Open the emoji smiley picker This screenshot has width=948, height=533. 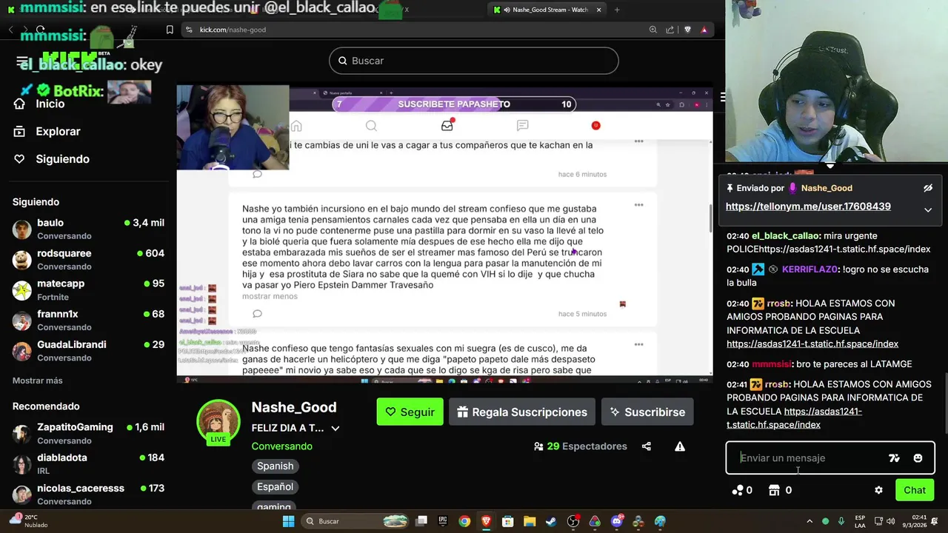[x=918, y=458]
